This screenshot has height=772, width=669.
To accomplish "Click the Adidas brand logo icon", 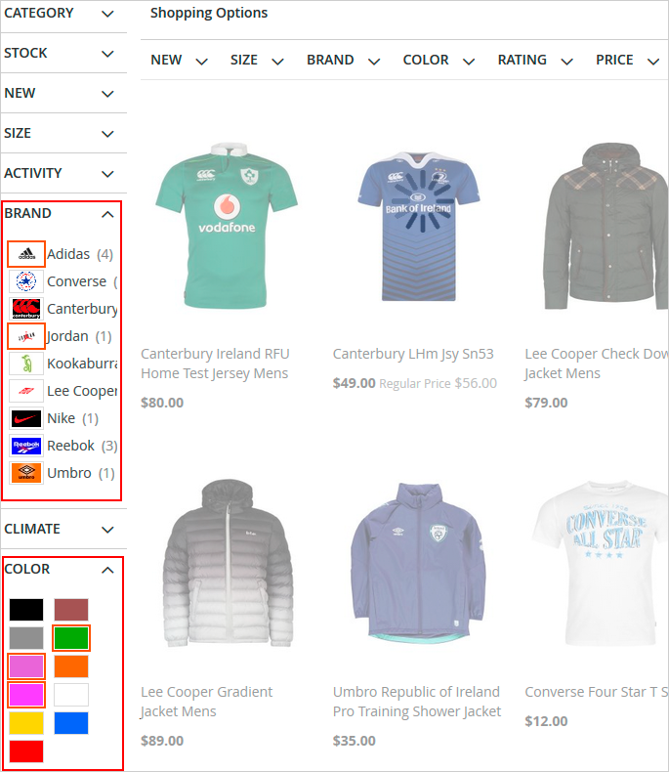I will pyautogui.click(x=26, y=254).
